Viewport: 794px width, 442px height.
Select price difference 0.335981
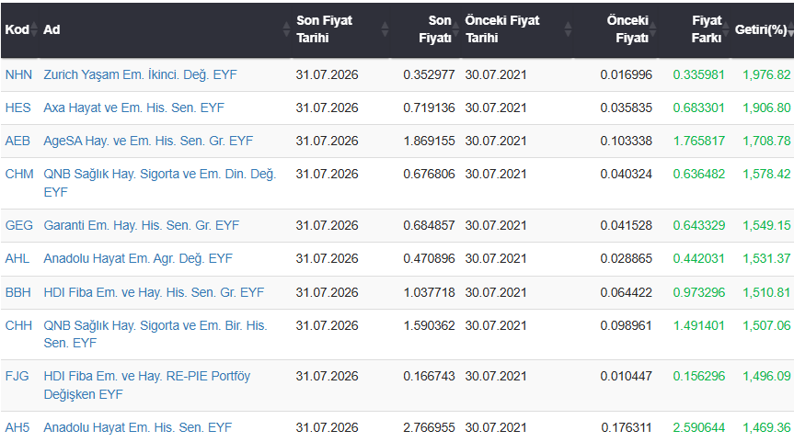click(699, 74)
